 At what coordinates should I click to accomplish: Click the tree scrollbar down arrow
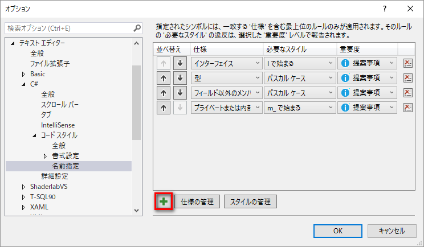[137, 211]
